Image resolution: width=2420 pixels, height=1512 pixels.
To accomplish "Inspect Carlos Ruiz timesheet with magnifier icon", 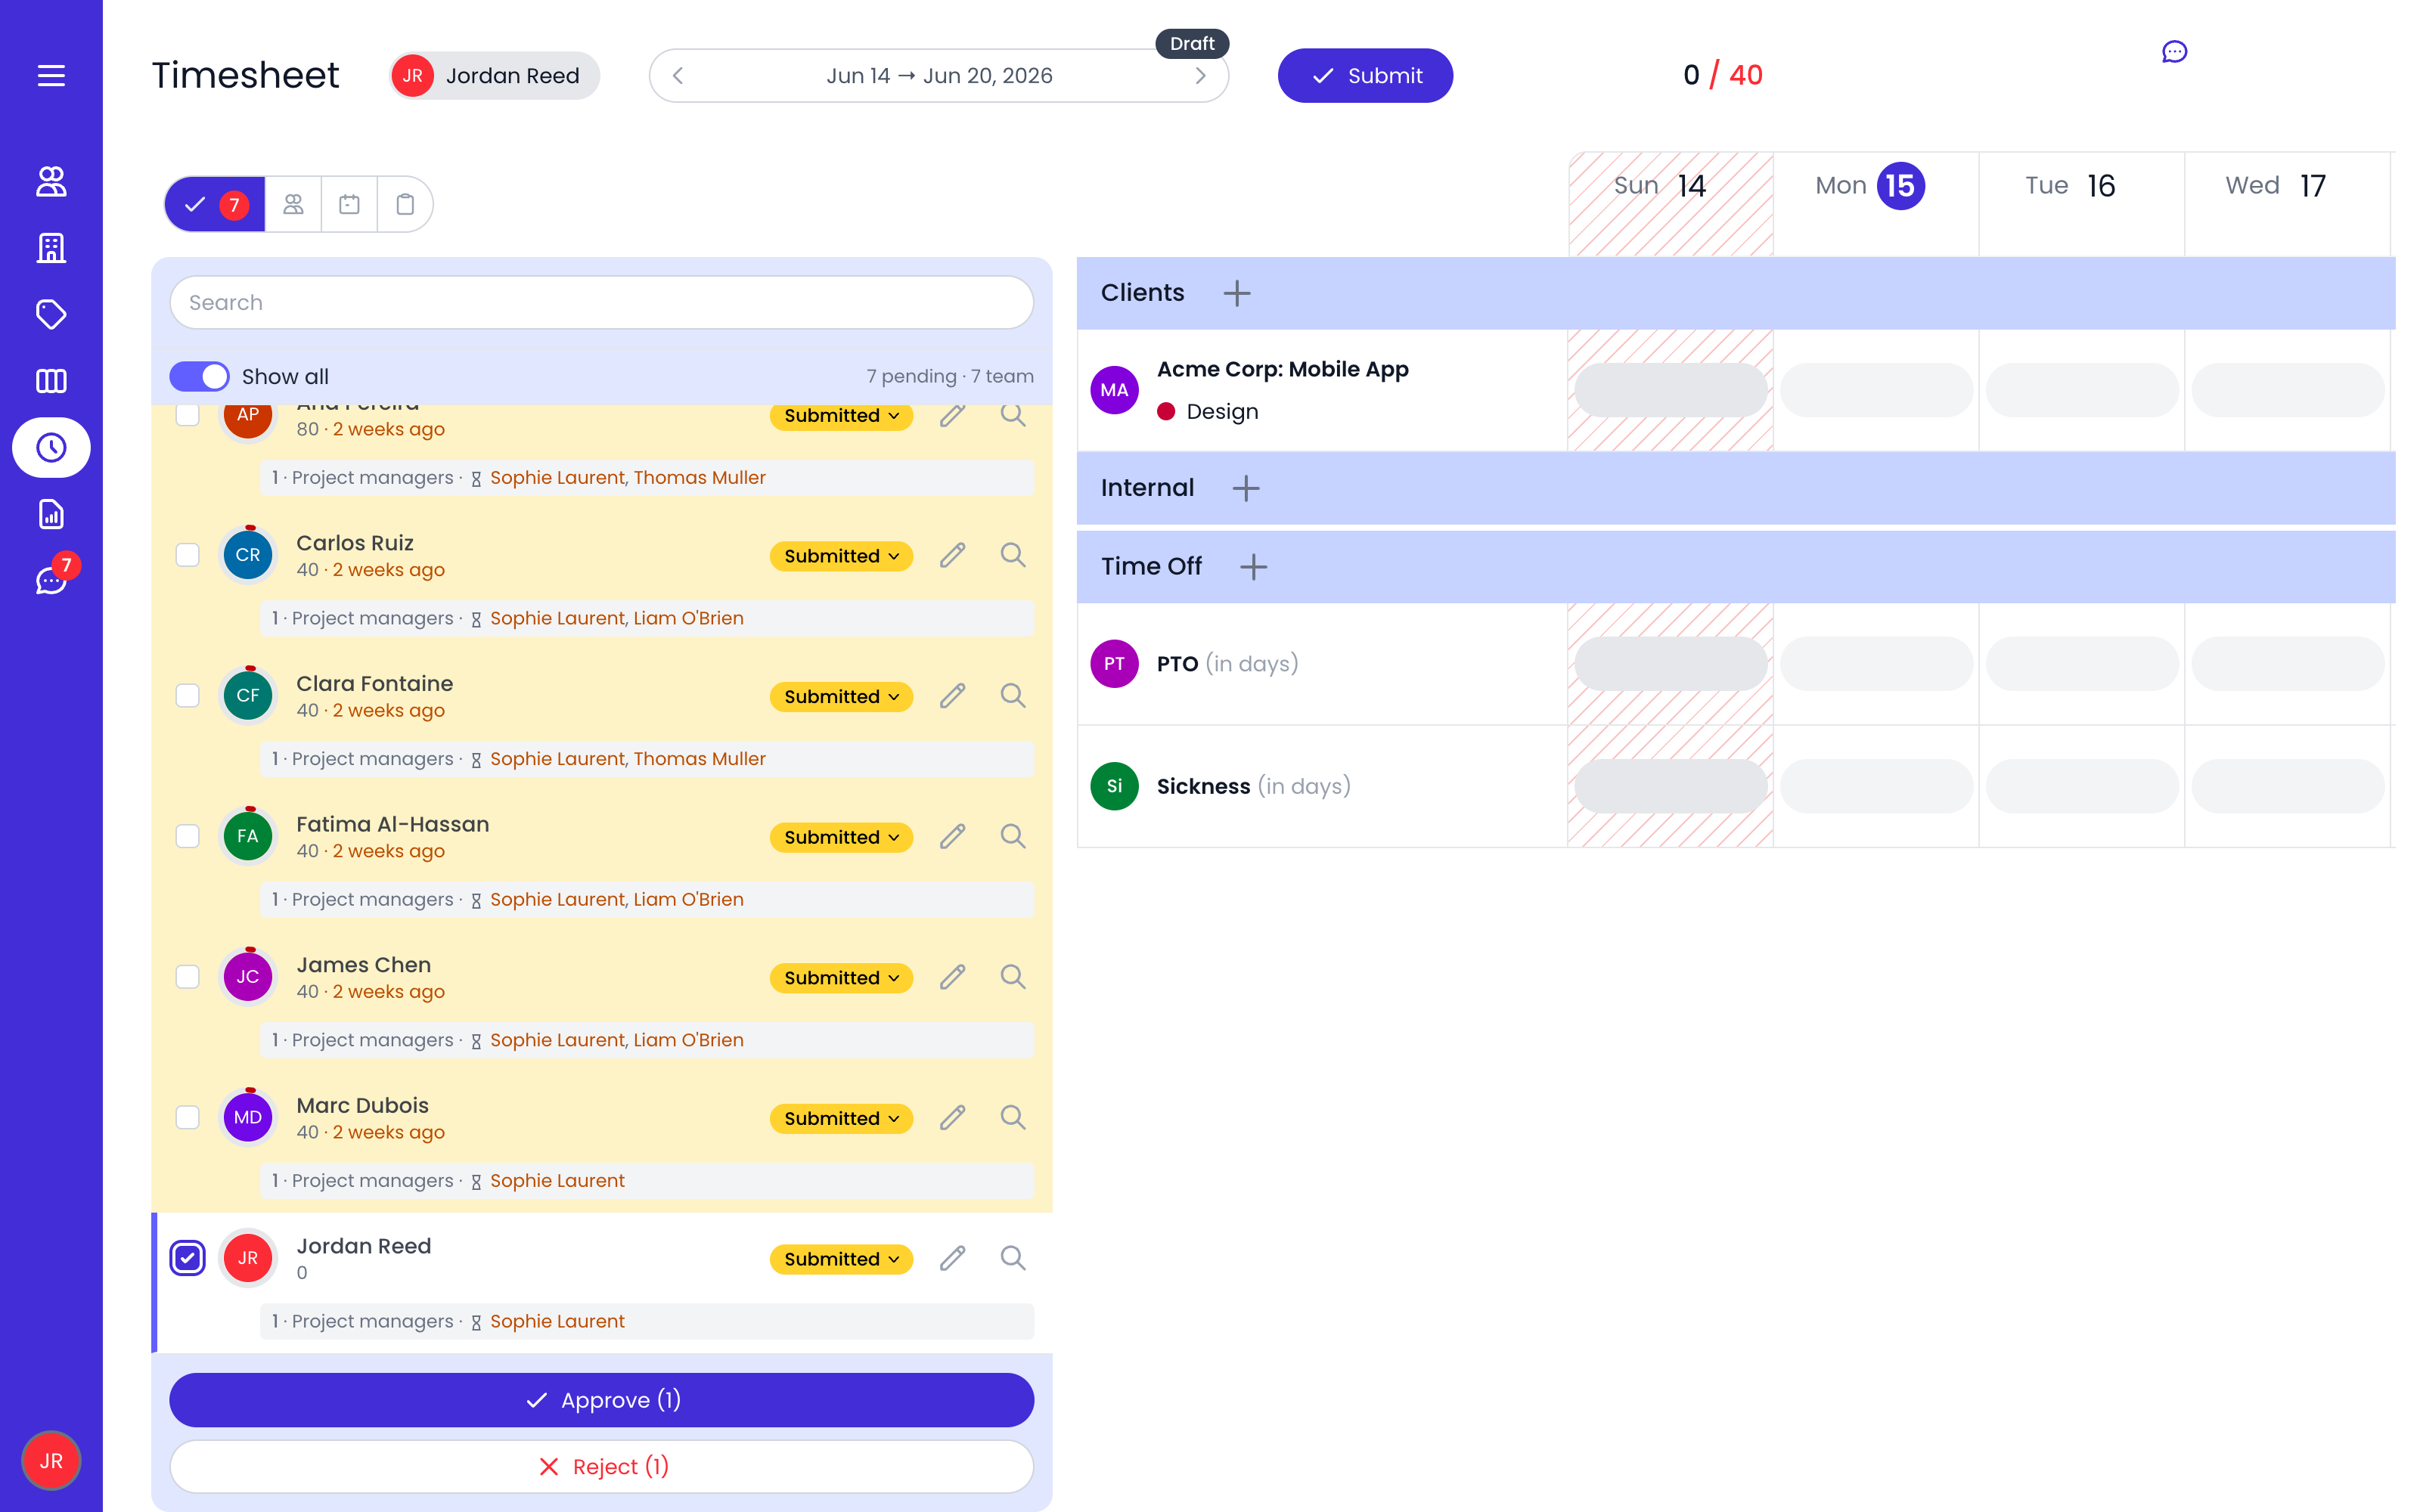I will (1013, 555).
